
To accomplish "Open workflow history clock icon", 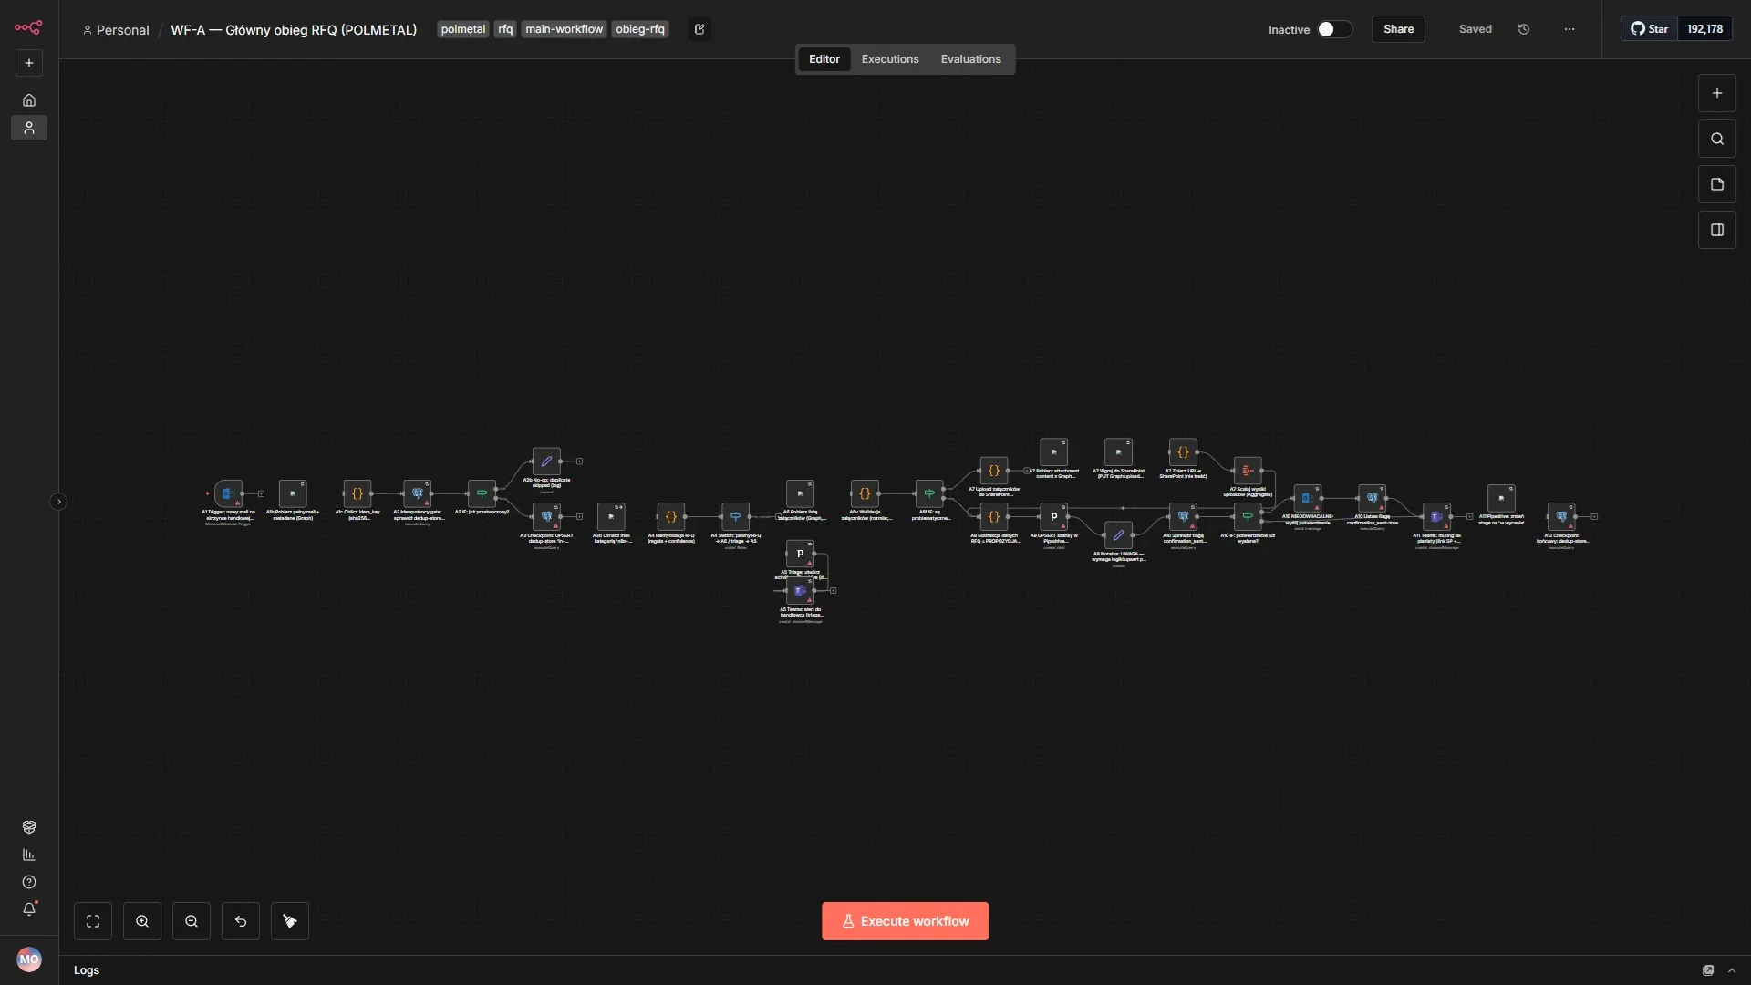I will pyautogui.click(x=1523, y=29).
